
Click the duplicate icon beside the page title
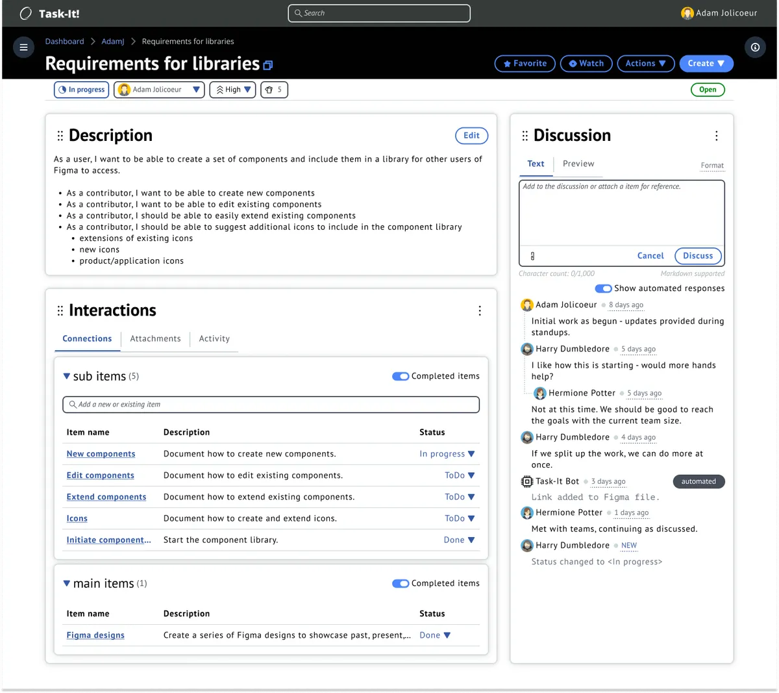point(267,66)
